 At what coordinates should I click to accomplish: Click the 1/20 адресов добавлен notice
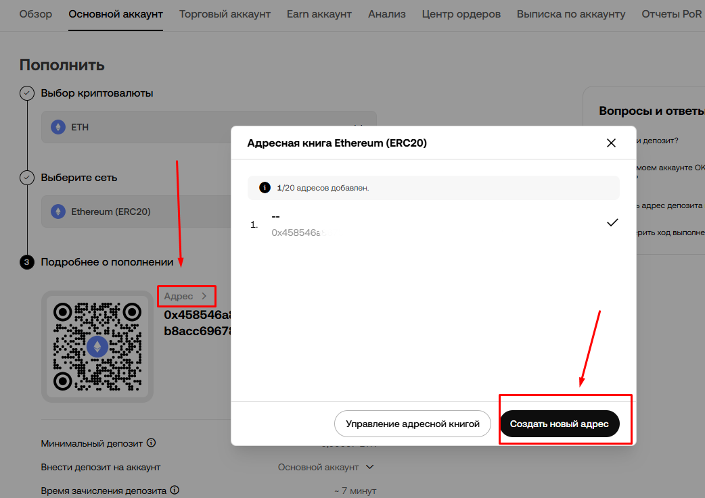434,188
